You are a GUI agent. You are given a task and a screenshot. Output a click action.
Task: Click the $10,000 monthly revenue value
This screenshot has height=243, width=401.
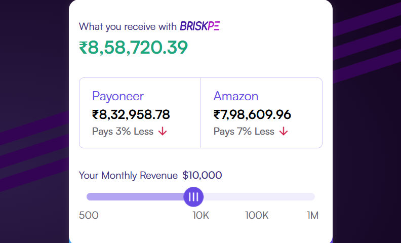tap(202, 176)
